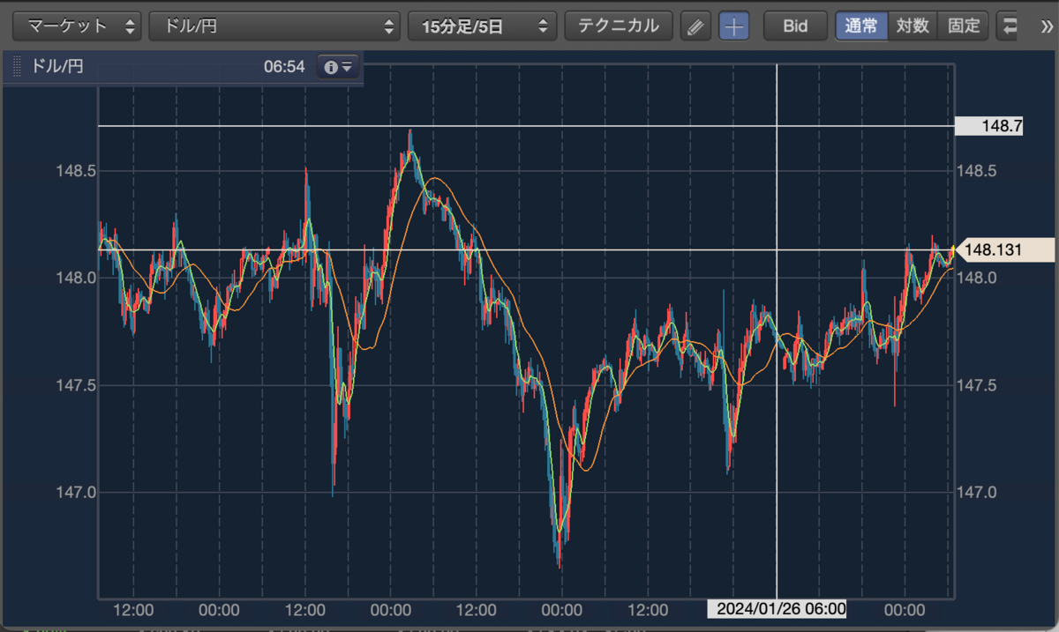Switch scale mode to 通常

click(861, 26)
